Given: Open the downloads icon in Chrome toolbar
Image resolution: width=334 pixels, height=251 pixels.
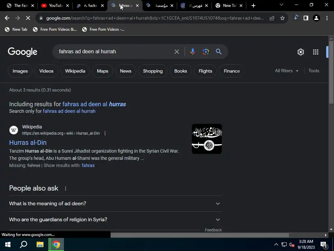Looking at the screenshot, I should click(x=296, y=18).
